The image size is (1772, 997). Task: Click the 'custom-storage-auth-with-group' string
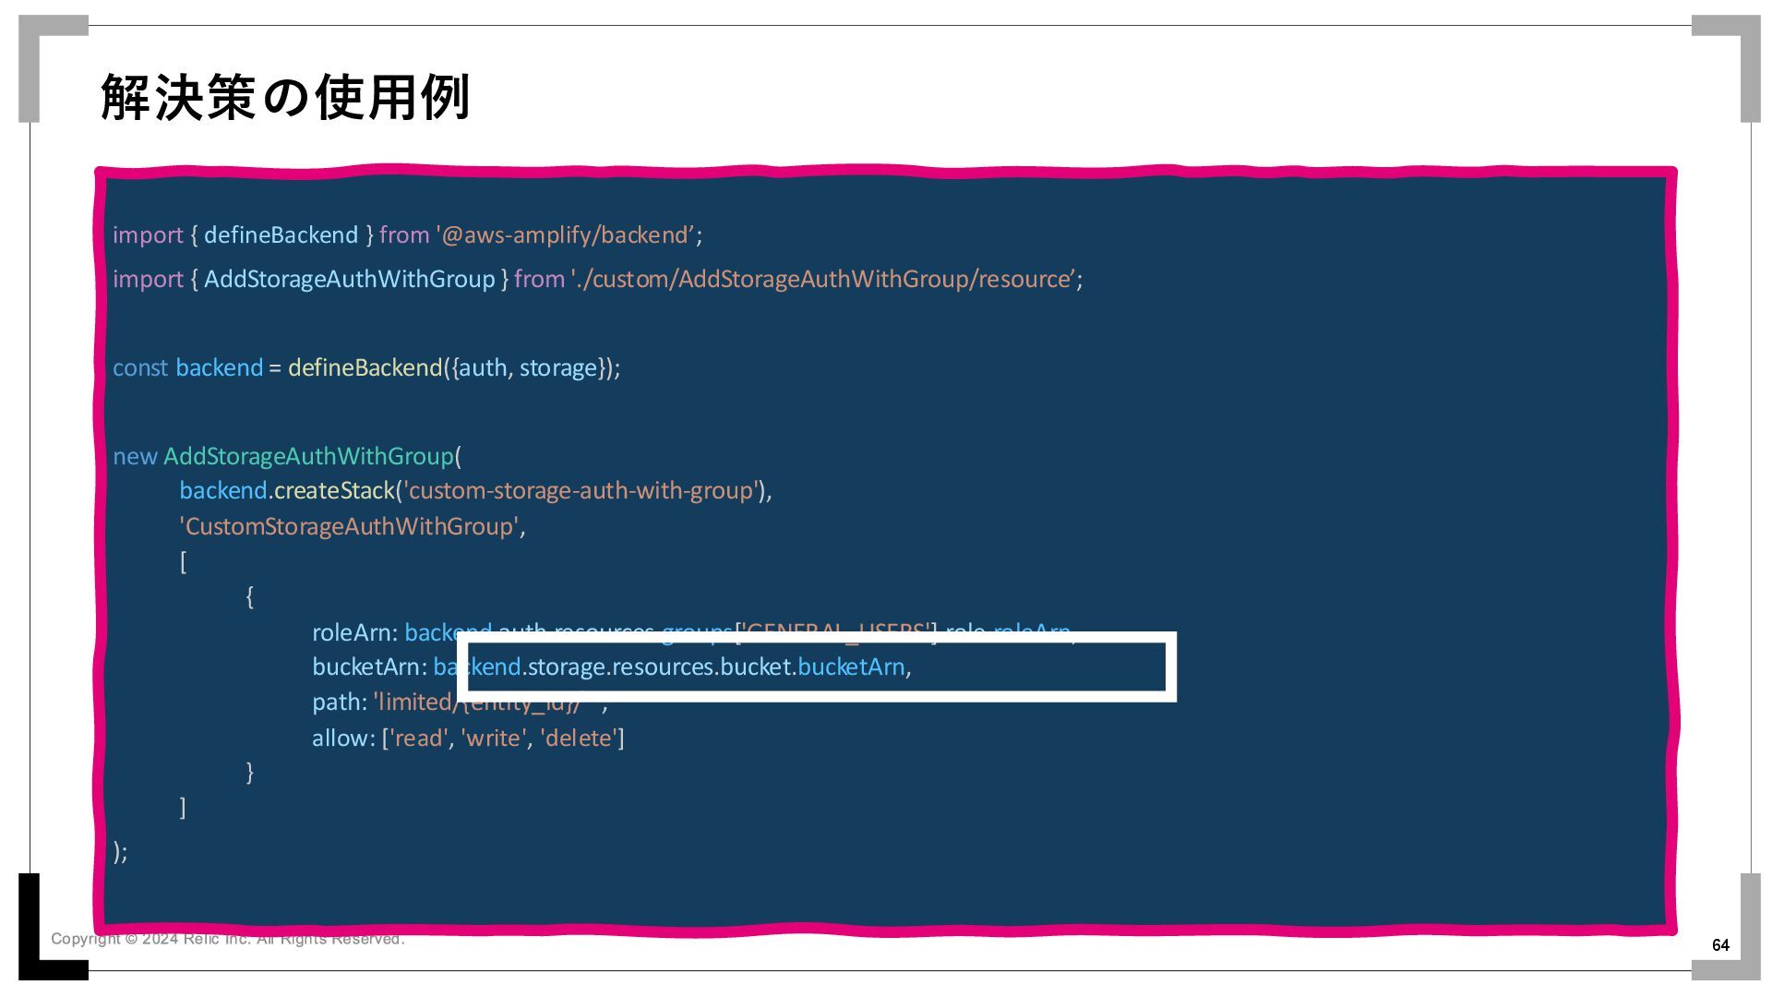pyautogui.click(x=581, y=490)
